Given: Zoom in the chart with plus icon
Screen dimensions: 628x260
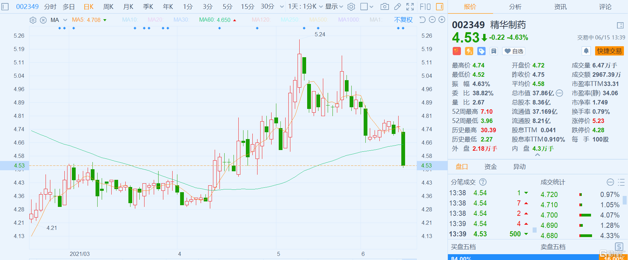Looking at the screenshot, I should (442, 20).
